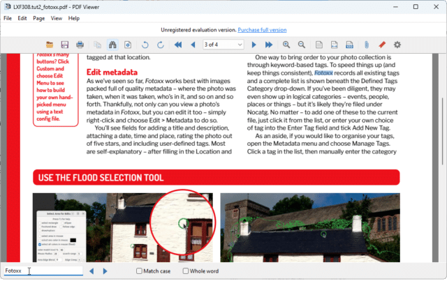Enable the Match case checkbox
Screen dimensions: 447x281
[139, 271]
